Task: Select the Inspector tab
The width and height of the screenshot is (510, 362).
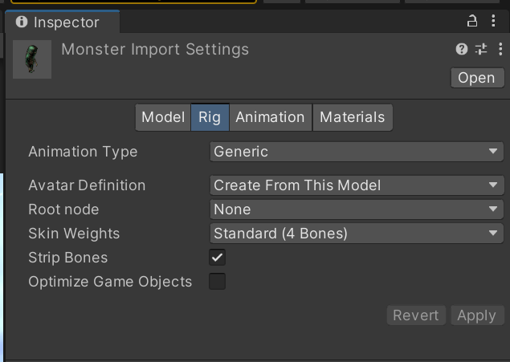Action: click(63, 22)
